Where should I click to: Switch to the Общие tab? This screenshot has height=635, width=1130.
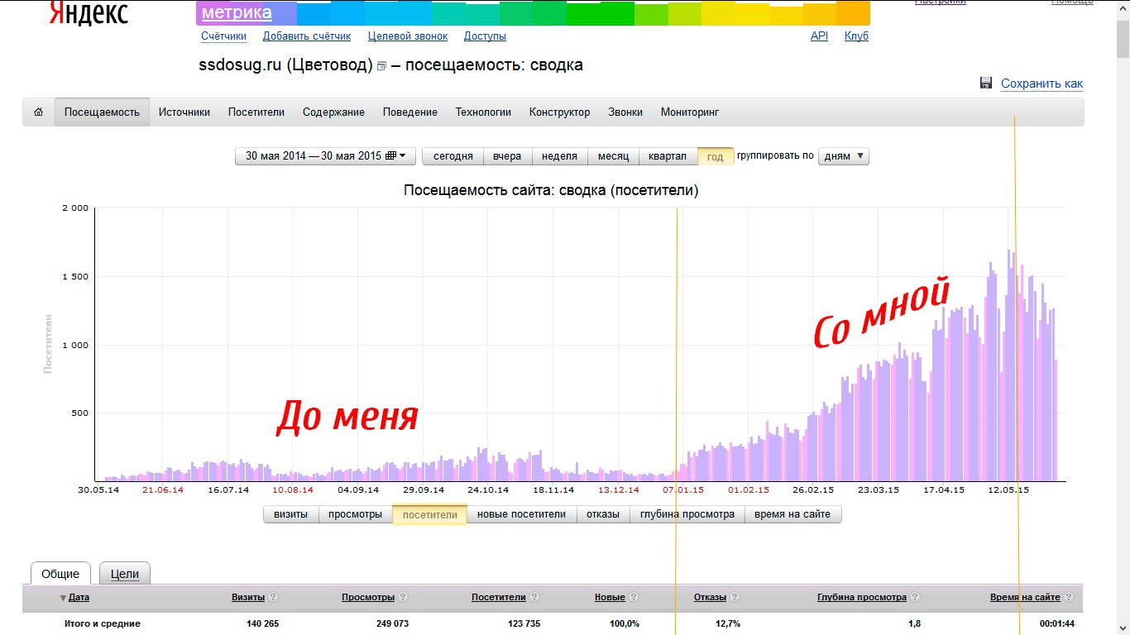click(60, 574)
